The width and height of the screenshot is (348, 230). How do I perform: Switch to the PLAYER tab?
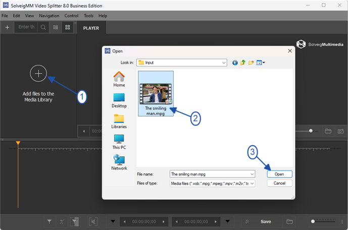click(91, 28)
